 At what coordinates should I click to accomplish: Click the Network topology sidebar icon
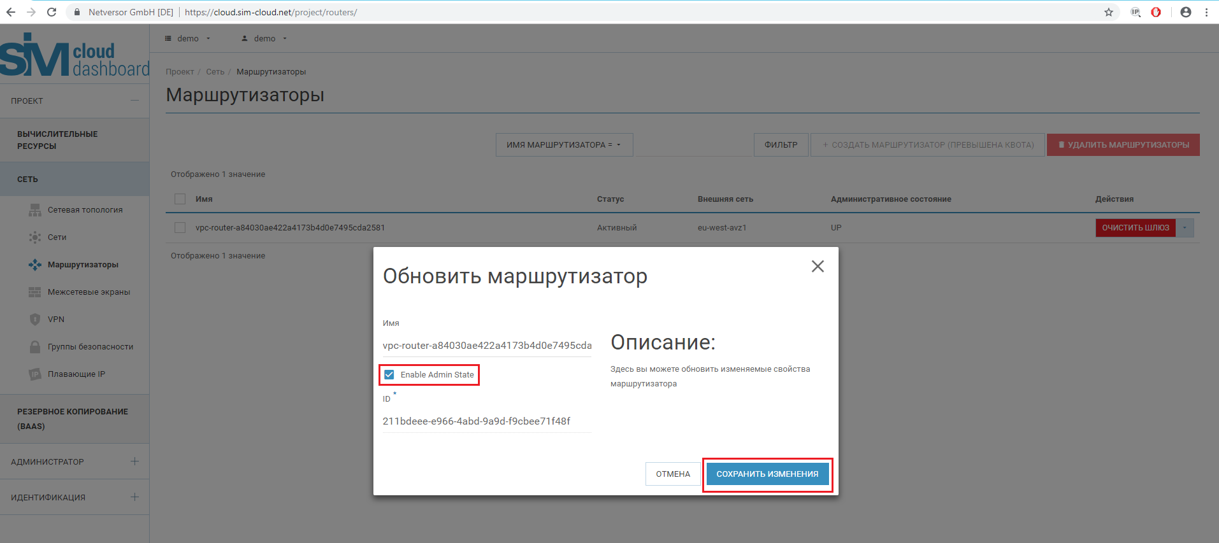point(35,210)
